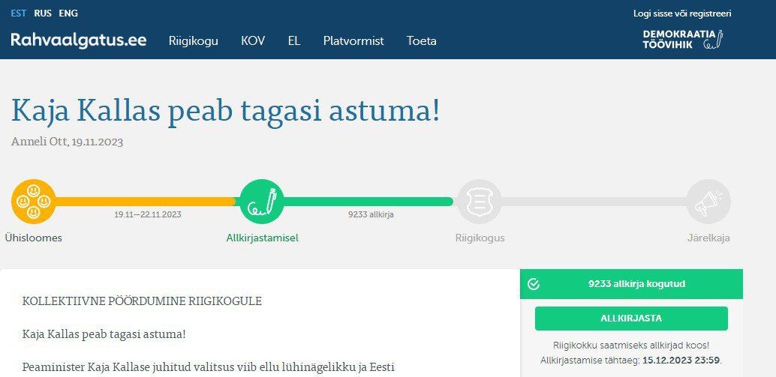
Task: Open the Platvormist menu item
Action: [x=353, y=41]
